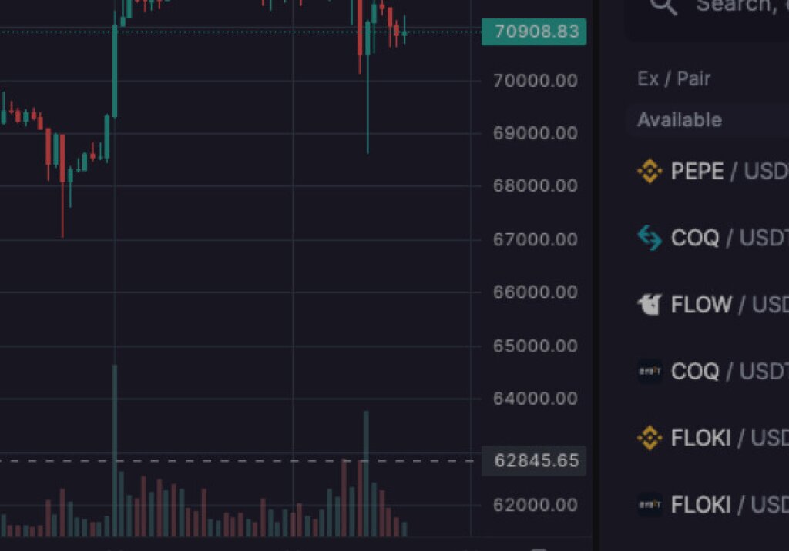The image size is (789, 551).
Task: Click the Bybit icon beside COQ
Action: tap(650, 372)
